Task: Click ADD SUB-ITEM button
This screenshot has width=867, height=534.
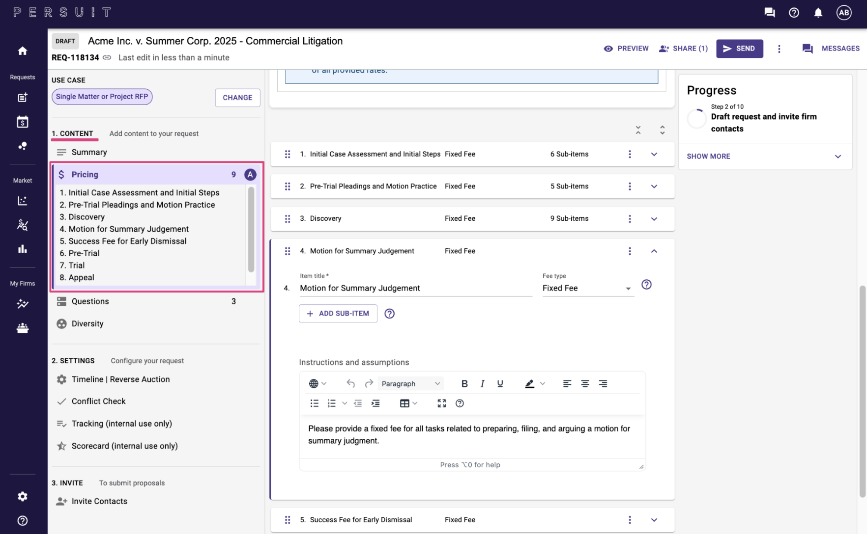Action: (x=338, y=314)
